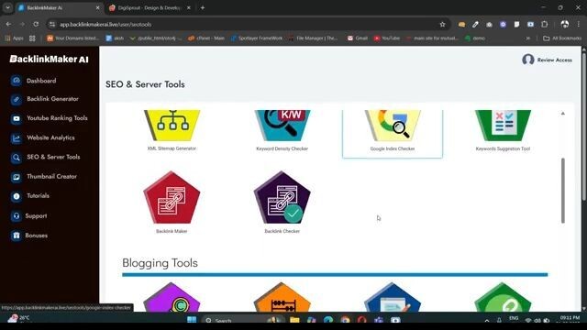Show hidden system tray icons
Viewport: 587px width, 330px height.
pyautogui.click(x=487, y=320)
